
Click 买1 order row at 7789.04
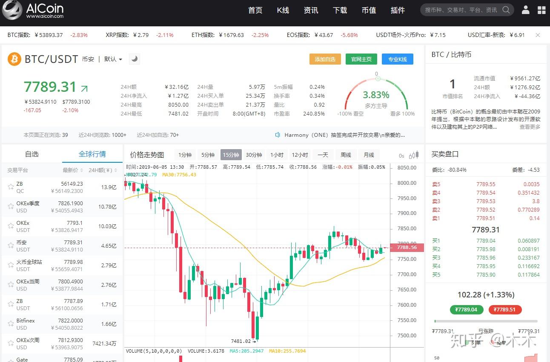(x=486, y=240)
